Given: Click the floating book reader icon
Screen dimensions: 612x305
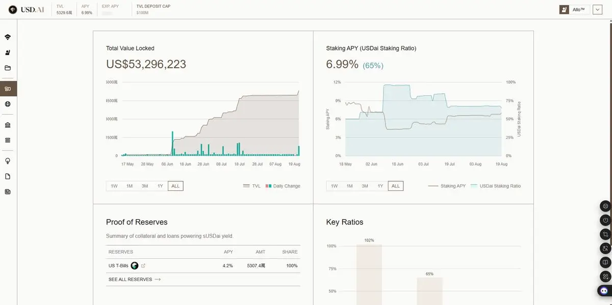Looking at the screenshot, I should (x=605, y=263).
